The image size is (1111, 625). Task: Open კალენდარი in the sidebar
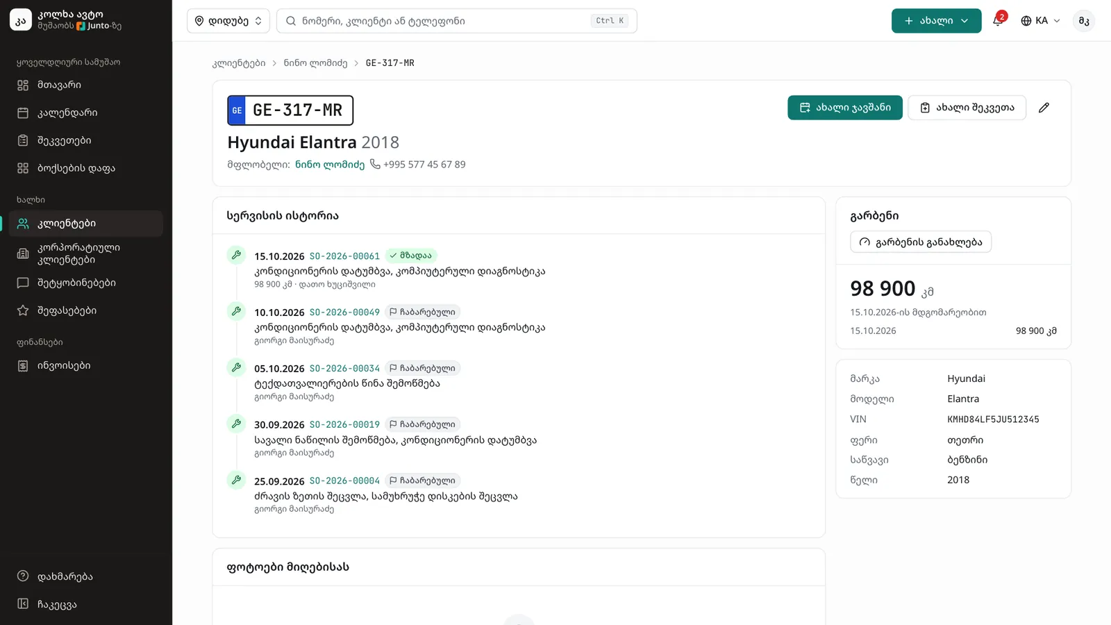(x=86, y=112)
